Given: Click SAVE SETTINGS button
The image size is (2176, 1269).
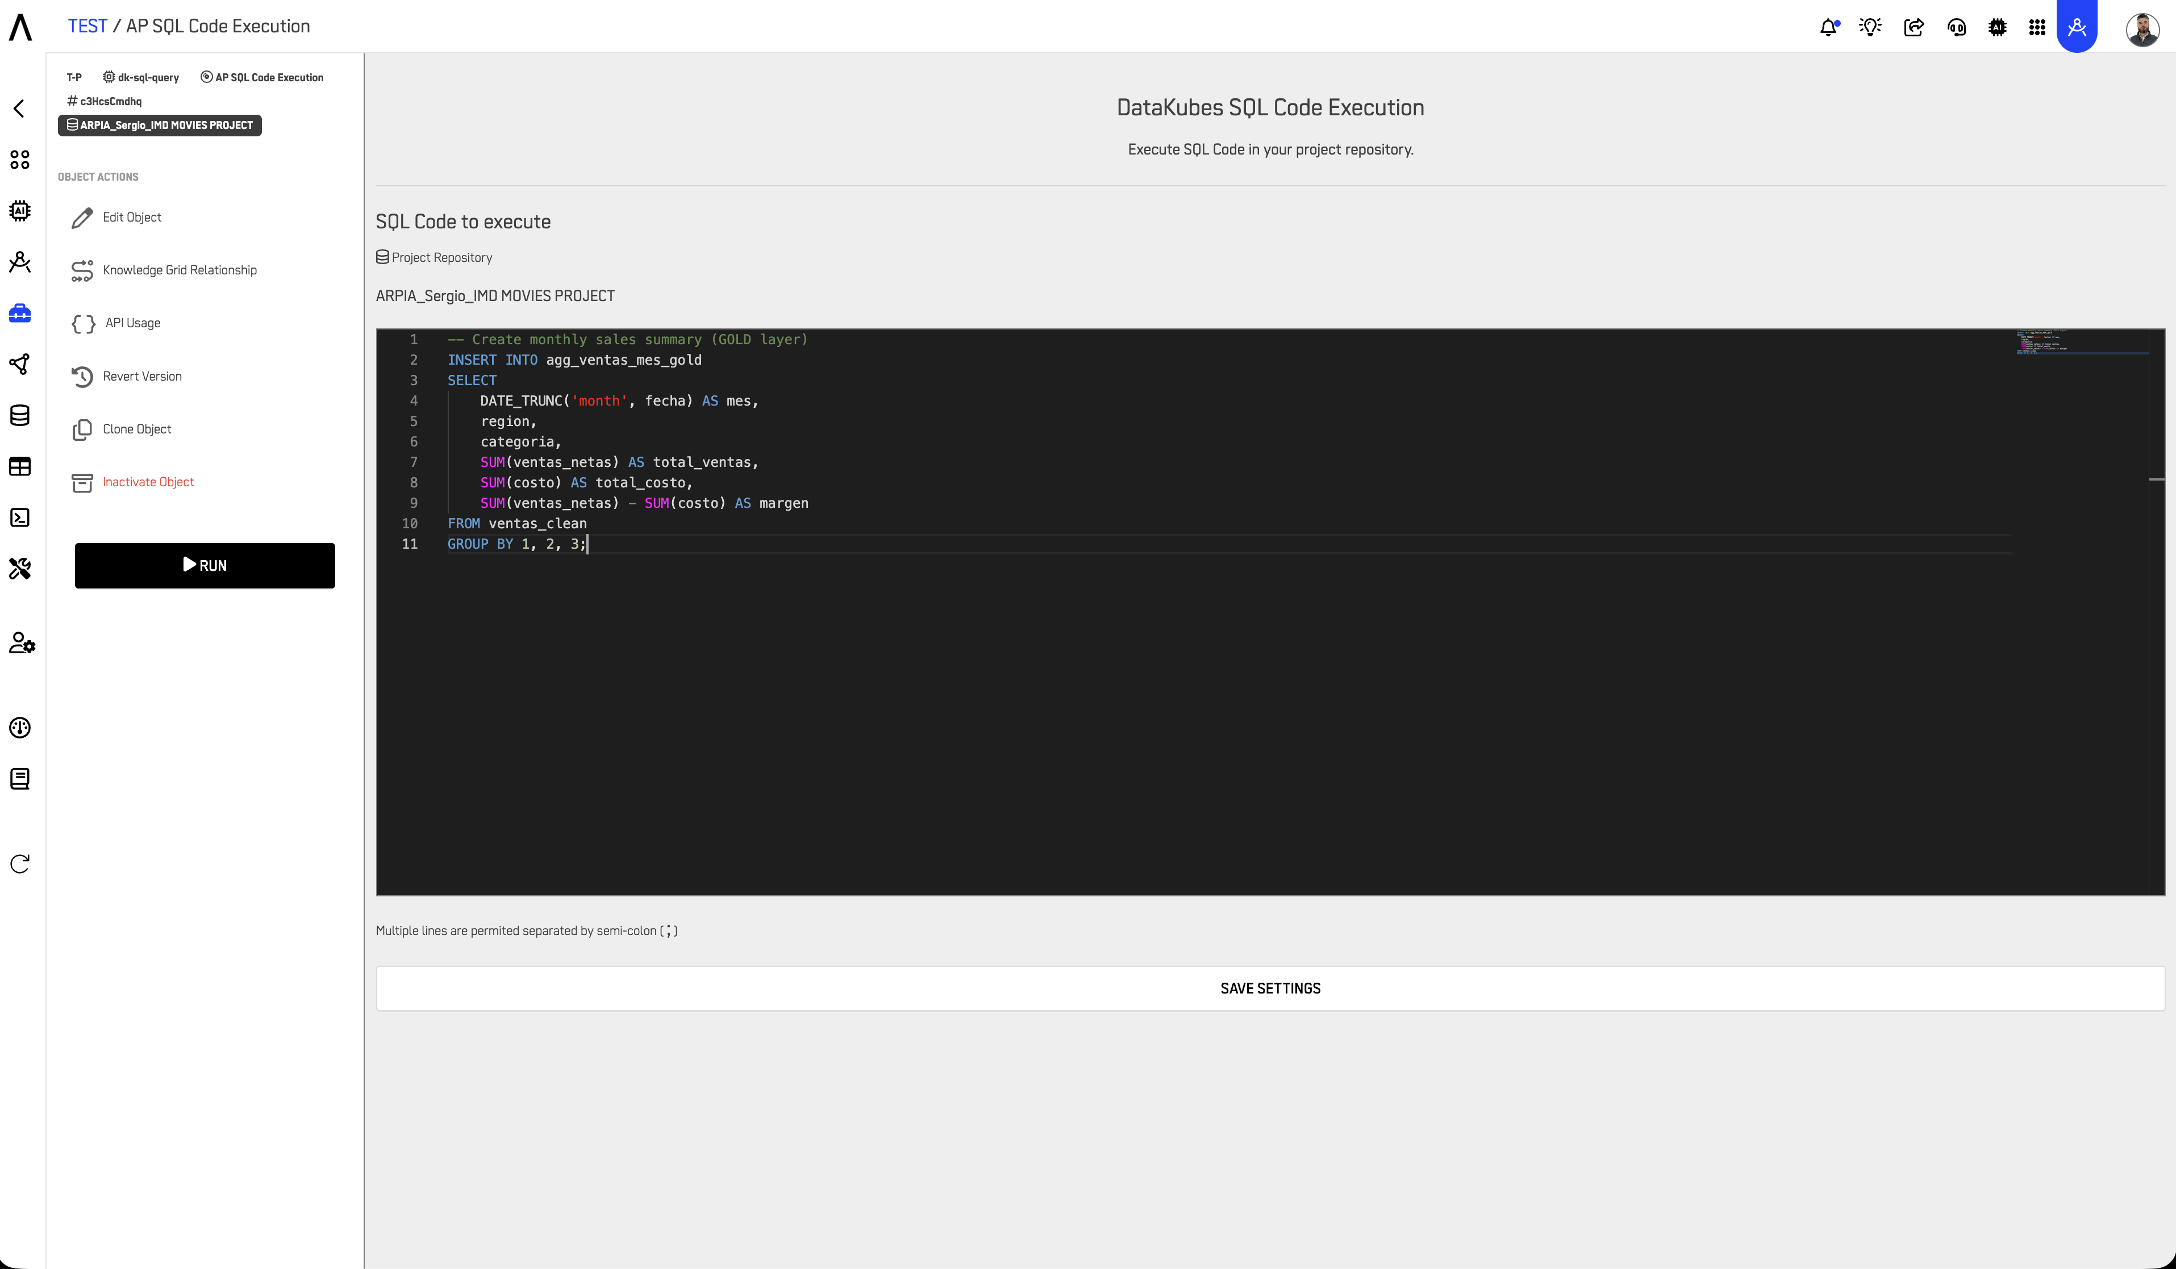Looking at the screenshot, I should coord(1269,988).
